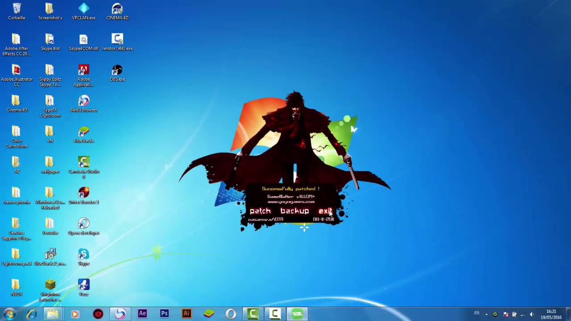Viewport: 571px width, 321px height.
Task: Select the Shiginima Launcher icon
Action: [50, 290]
